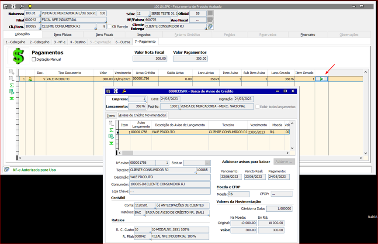
Task: Open the Status dropdown in credit notice details
Action: pos(196,163)
